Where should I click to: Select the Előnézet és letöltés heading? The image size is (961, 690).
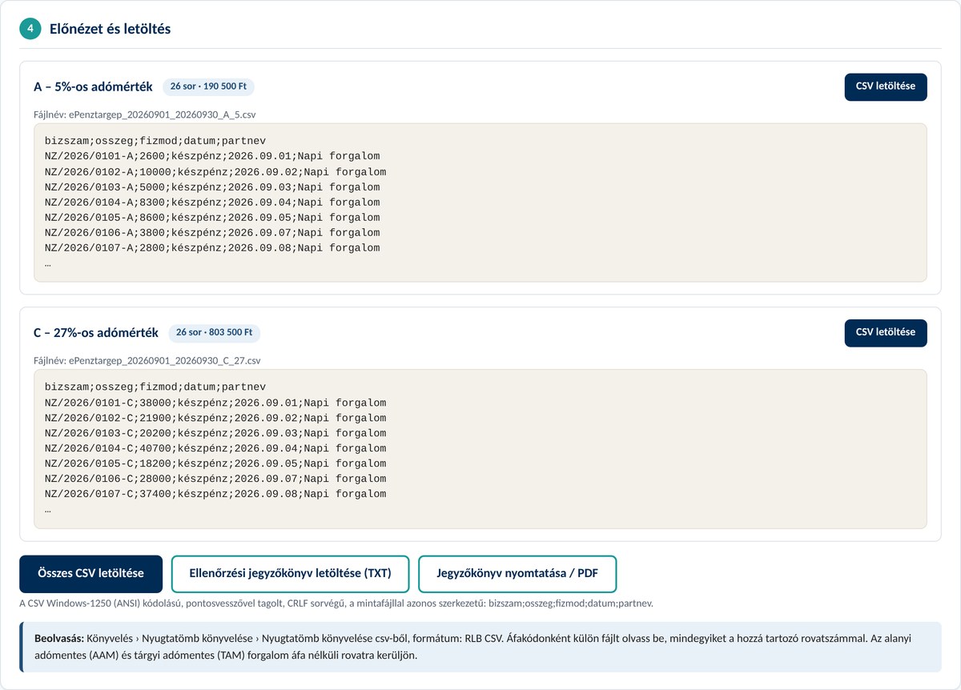111,29
